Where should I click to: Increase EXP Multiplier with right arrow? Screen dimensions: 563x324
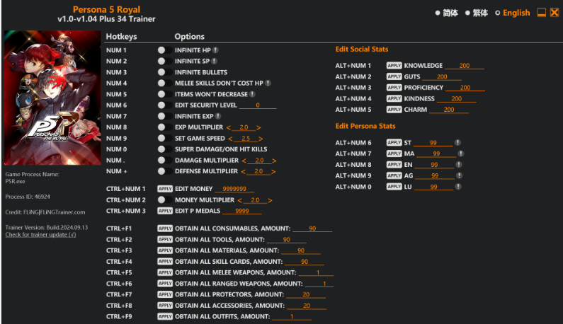(260, 127)
